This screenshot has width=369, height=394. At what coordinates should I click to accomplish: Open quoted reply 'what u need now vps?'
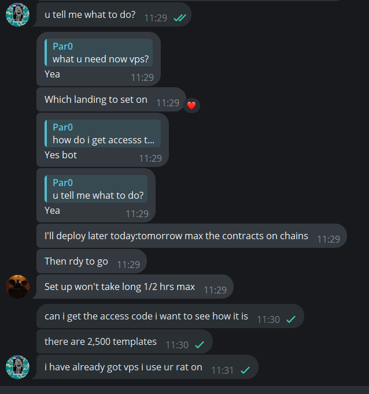(99, 53)
